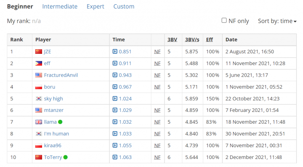Play the replay icon for mtanzer's 1.029 time
The width and height of the screenshot is (303, 167).
point(115,110)
